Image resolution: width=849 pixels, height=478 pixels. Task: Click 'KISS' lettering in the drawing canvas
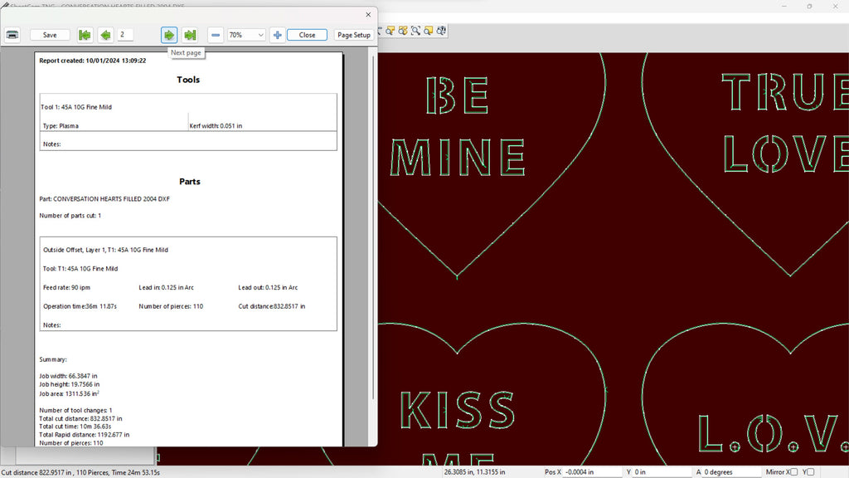pos(458,410)
